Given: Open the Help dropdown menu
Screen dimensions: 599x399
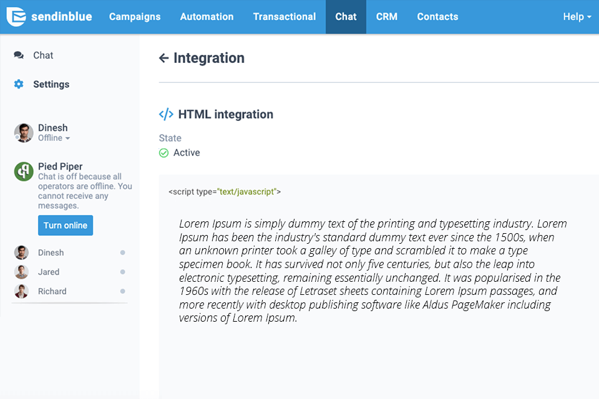Looking at the screenshot, I should tap(577, 17).
